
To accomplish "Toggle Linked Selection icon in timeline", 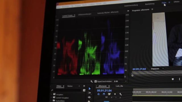I will coord(109,94).
